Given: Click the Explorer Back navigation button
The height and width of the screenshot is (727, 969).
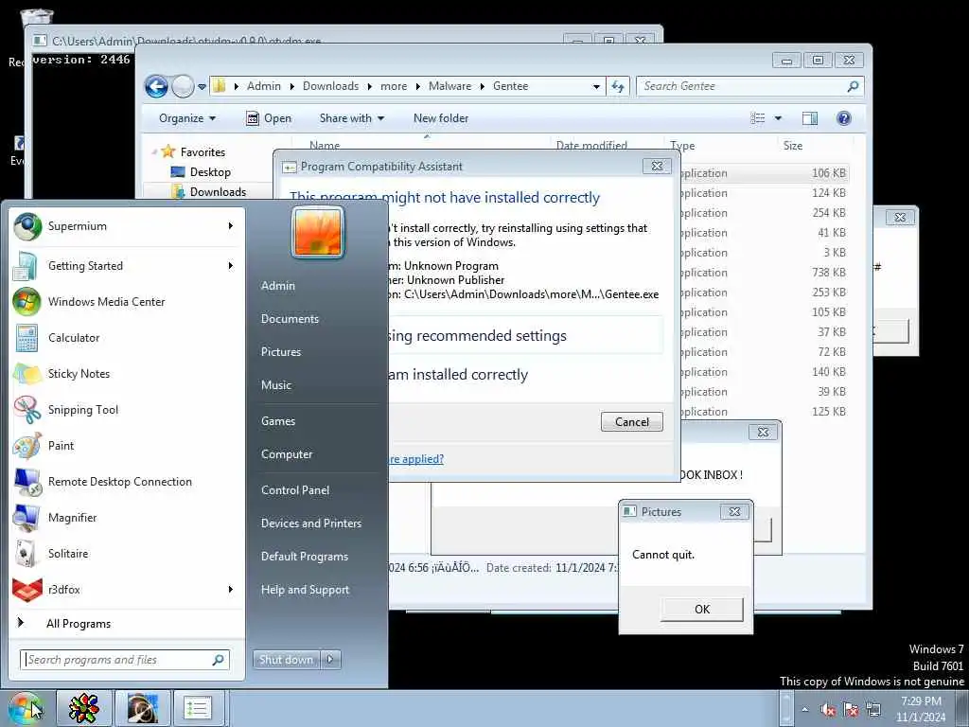Looking at the screenshot, I should click(156, 86).
